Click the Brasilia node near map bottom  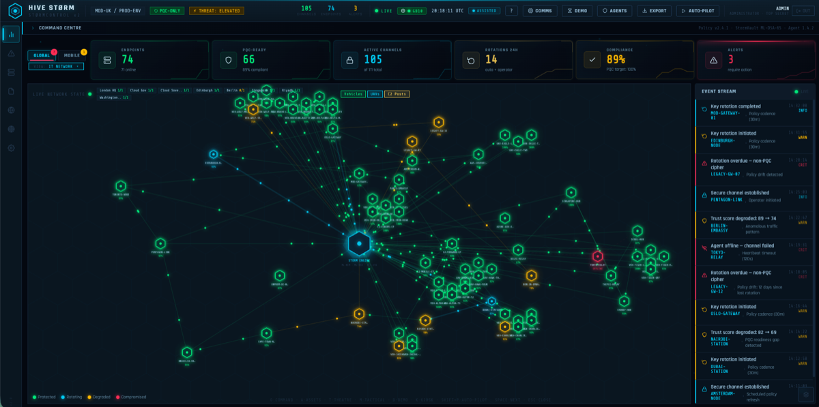pyautogui.click(x=187, y=353)
